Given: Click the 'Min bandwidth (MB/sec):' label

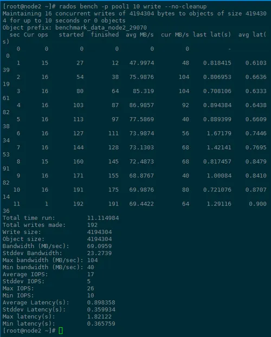Looking at the screenshot, I should tap(43, 268).
